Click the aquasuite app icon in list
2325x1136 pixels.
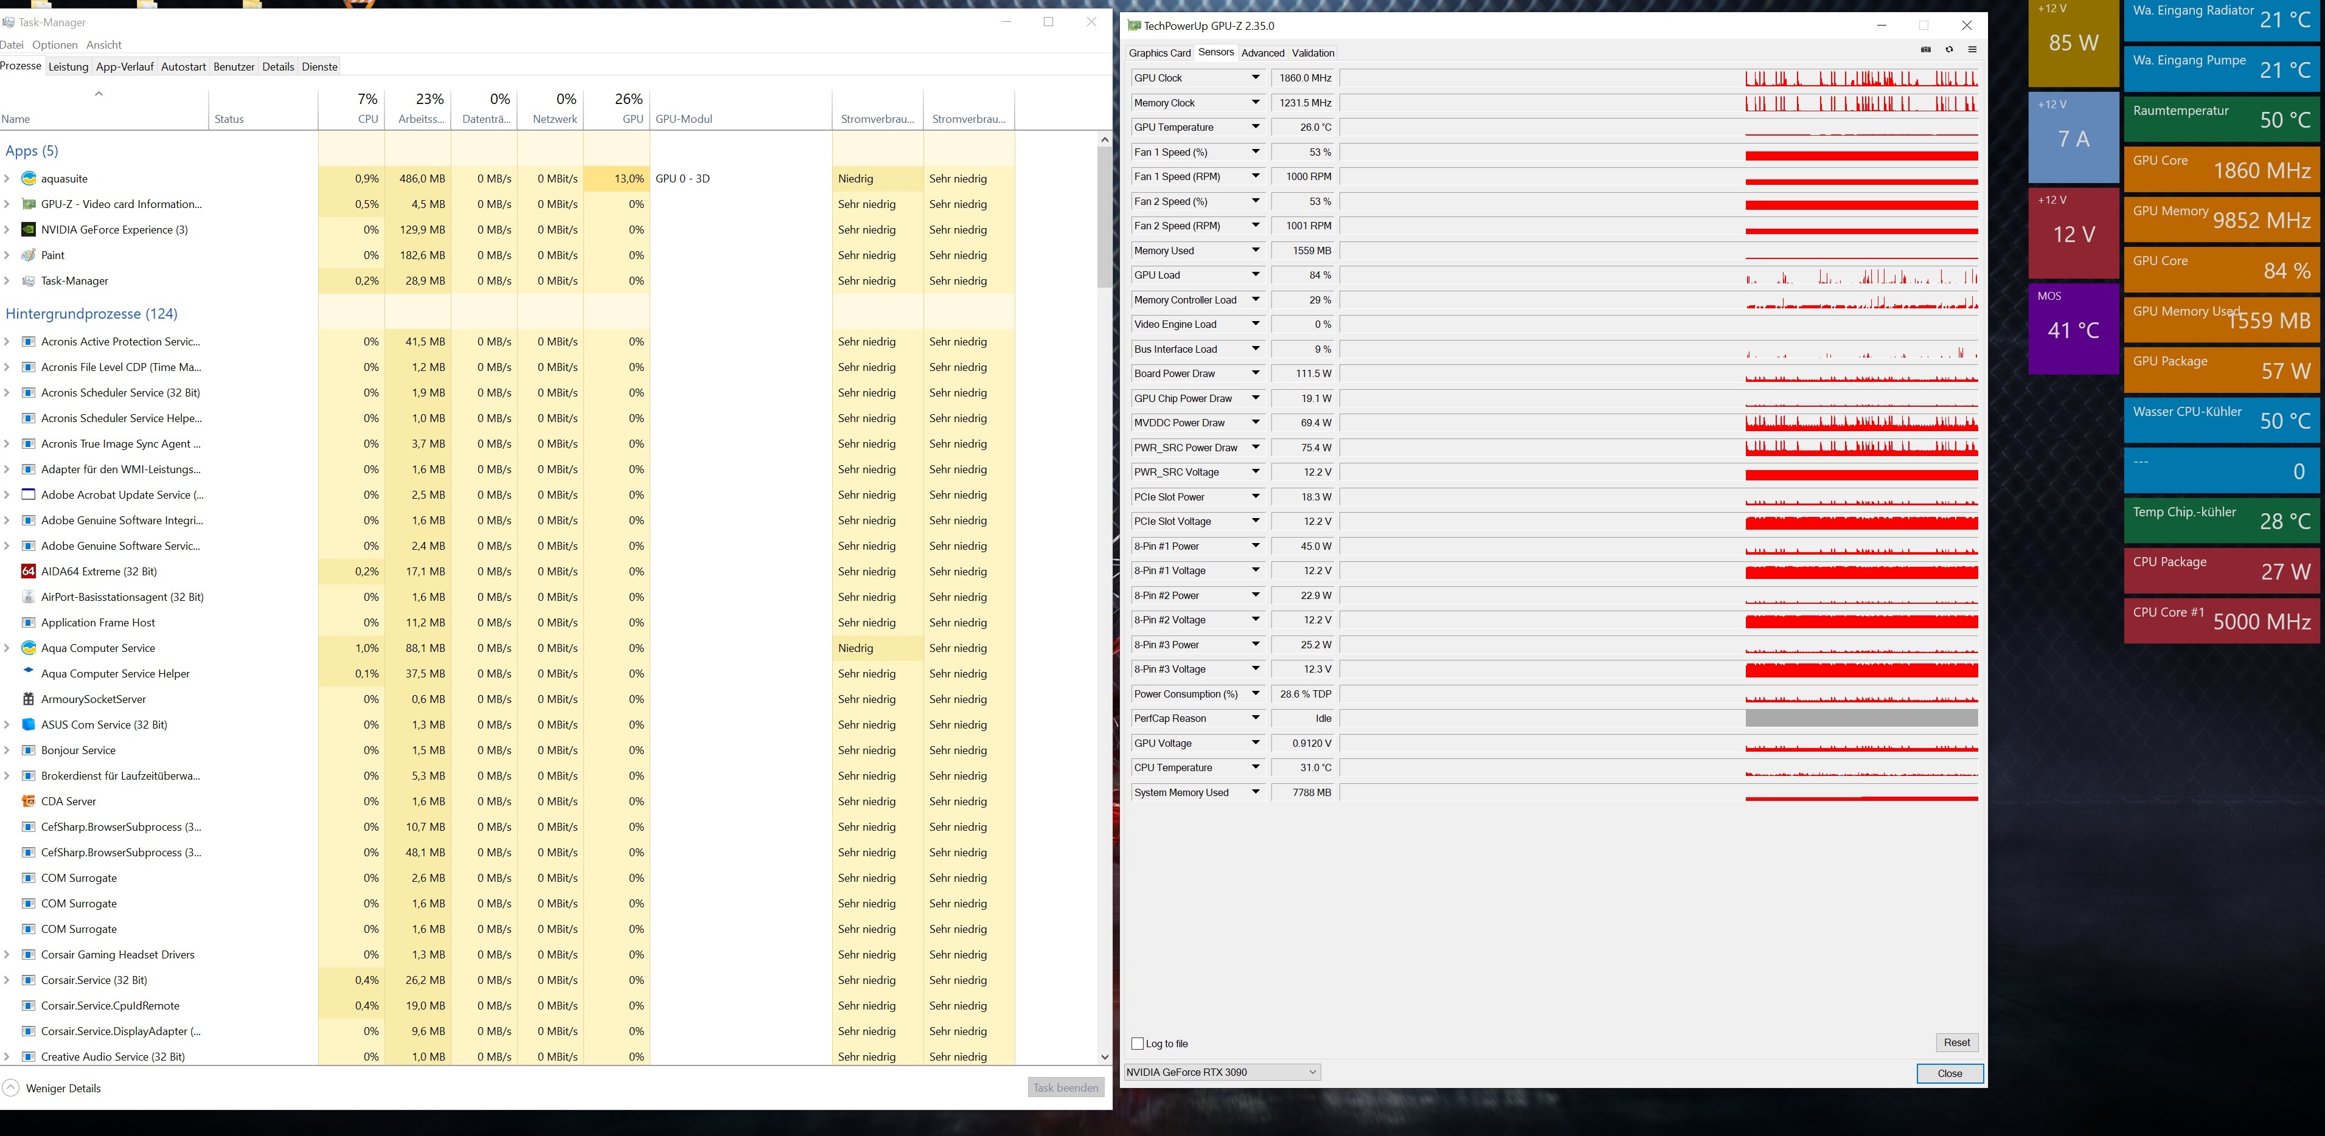pyautogui.click(x=29, y=179)
